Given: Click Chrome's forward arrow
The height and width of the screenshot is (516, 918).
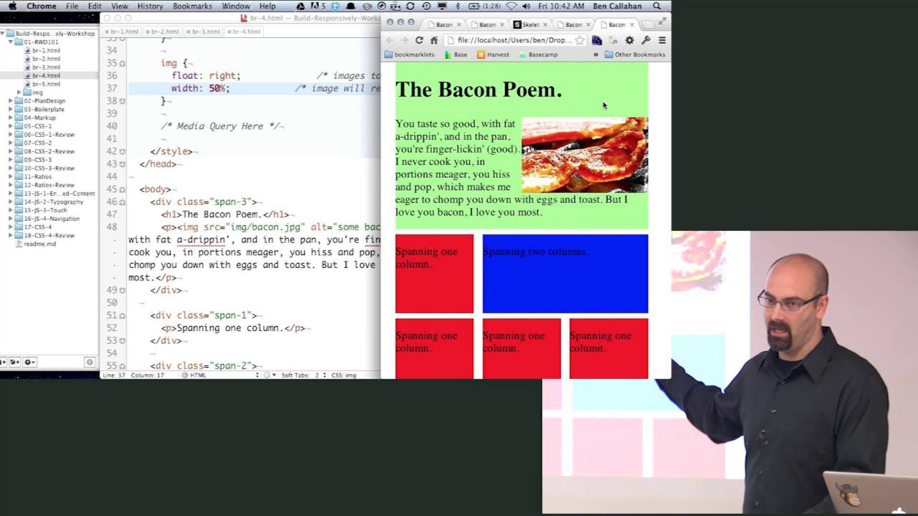Looking at the screenshot, I should [404, 40].
